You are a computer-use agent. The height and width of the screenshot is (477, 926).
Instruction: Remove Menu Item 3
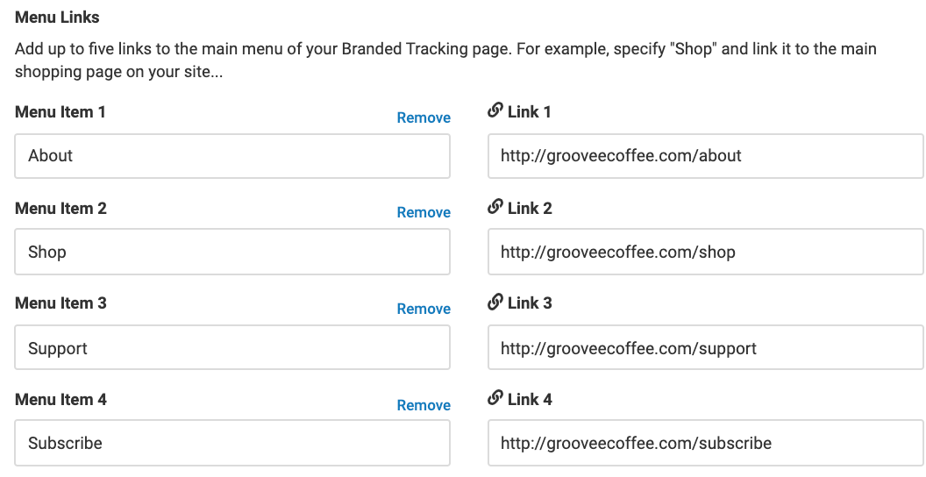424,309
